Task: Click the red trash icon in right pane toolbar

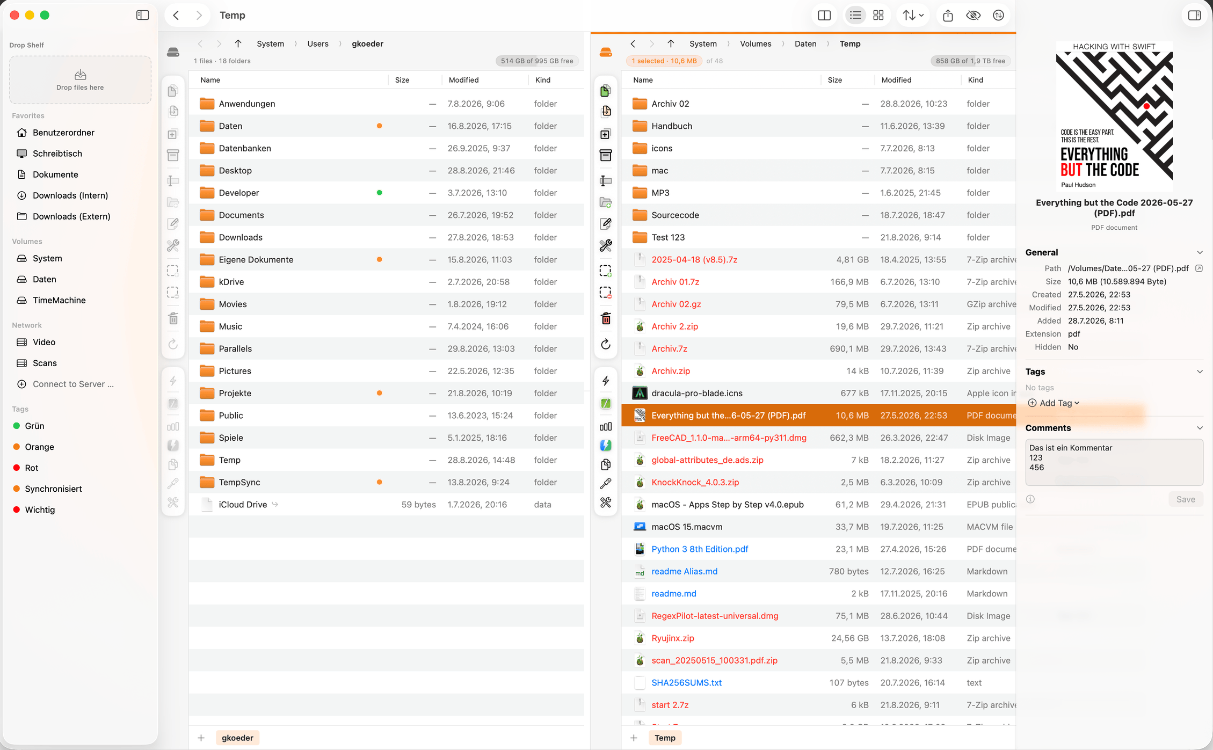Action: click(x=606, y=319)
